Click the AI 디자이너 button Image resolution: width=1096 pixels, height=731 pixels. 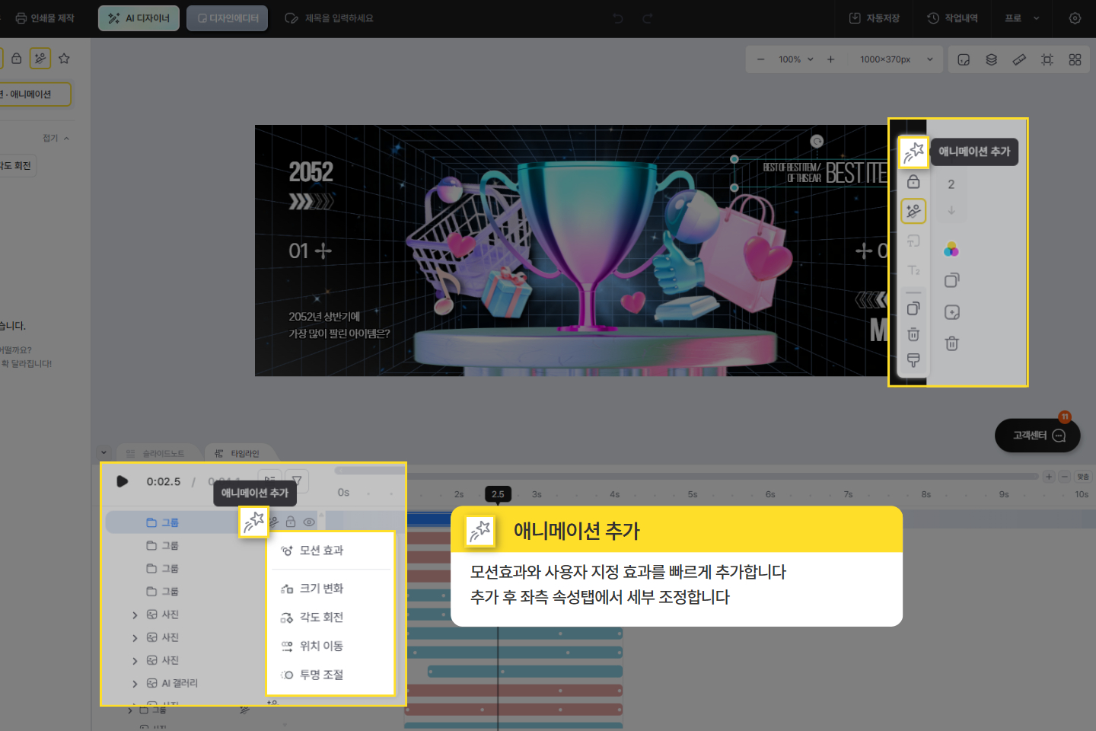[x=139, y=18]
